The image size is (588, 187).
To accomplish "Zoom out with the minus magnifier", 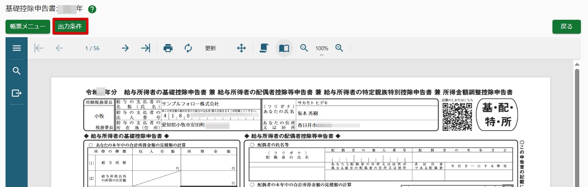I will pyautogui.click(x=304, y=48).
